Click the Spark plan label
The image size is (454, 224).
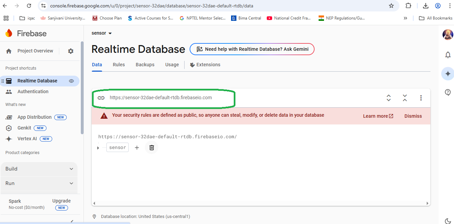15,201
